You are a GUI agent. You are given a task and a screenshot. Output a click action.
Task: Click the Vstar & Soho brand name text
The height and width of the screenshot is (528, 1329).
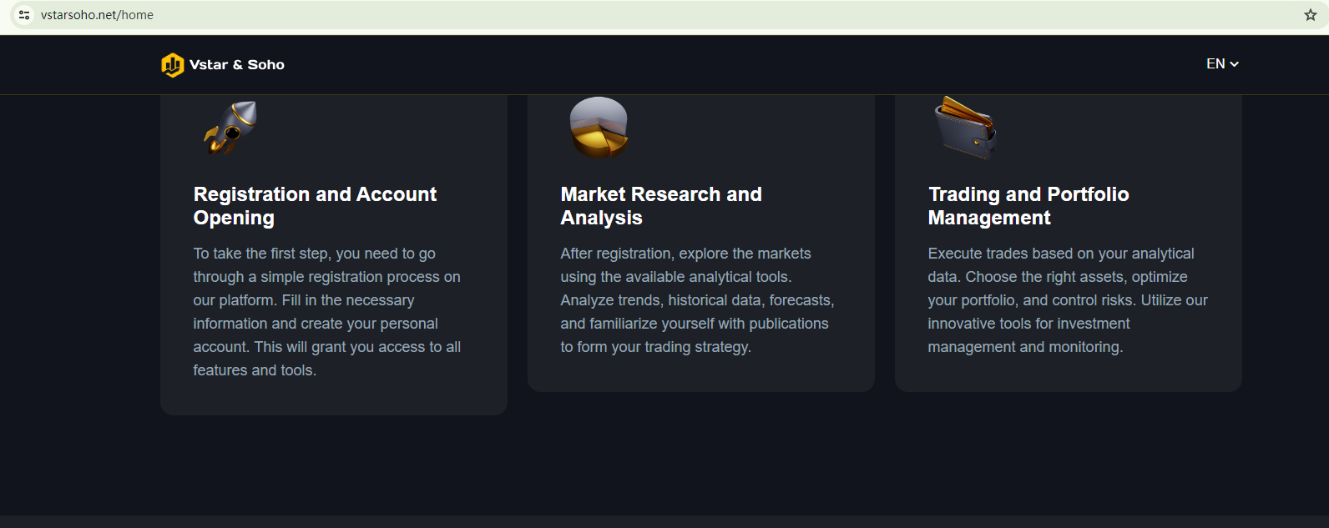(236, 65)
